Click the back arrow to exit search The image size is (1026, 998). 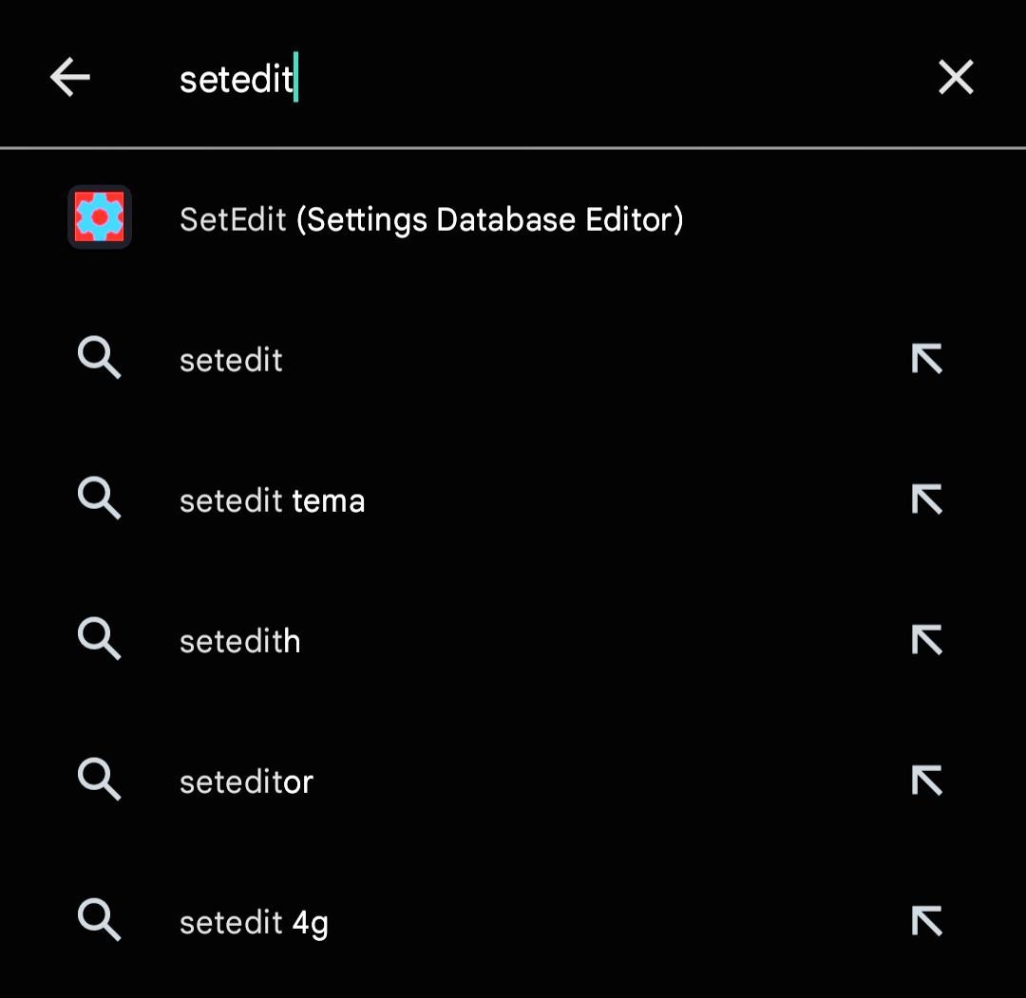point(69,77)
